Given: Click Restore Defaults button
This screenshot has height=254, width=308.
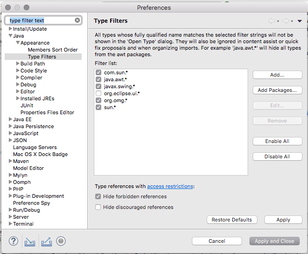Looking at the screenshot, I should coord(232,220).
